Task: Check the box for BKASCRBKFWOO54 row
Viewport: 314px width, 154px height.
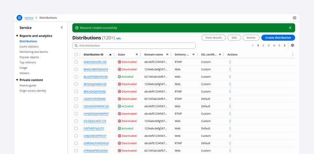Action: coord(76,70)
